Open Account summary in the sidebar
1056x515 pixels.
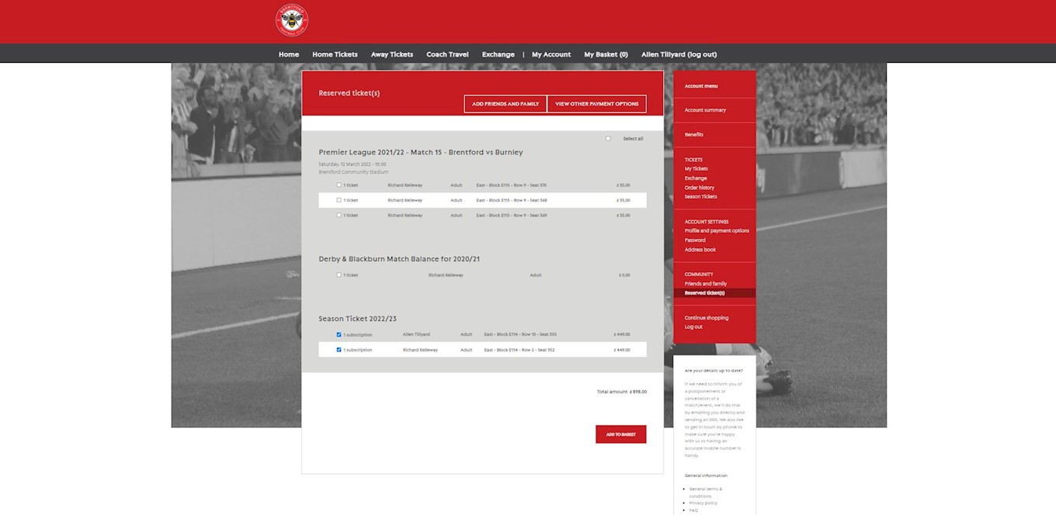click(x=705, y=110)
